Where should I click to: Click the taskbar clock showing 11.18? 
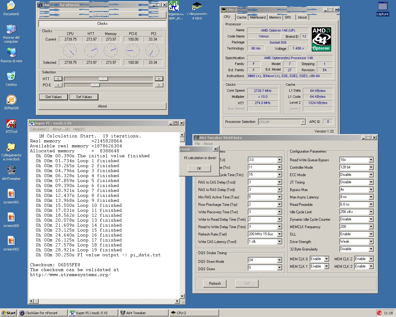pyautogui.click(x=388, y=313)
